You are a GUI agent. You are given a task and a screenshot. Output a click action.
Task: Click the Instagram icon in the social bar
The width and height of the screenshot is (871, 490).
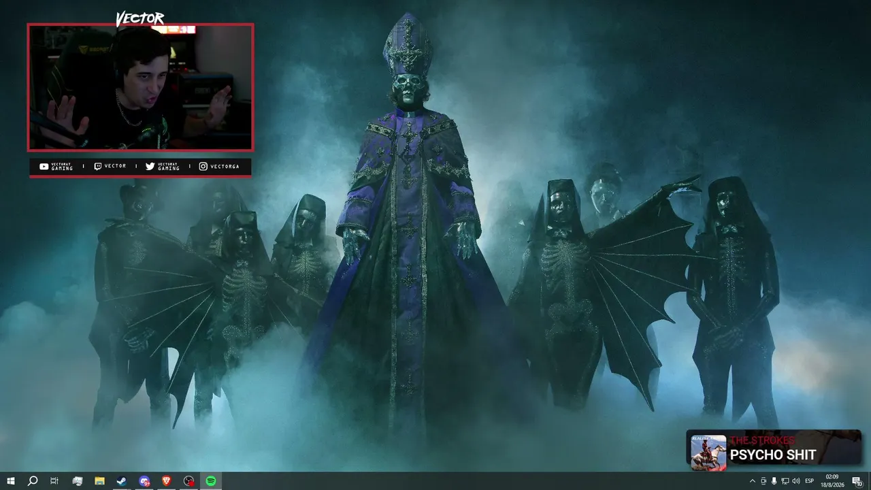(203, 167)
